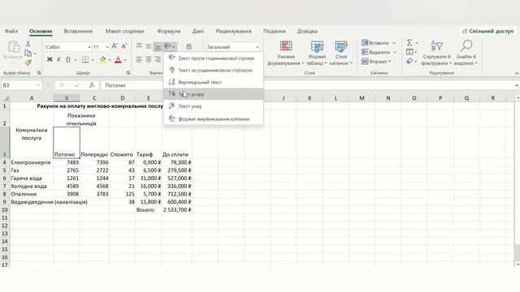Select Текст проти годинникової стрілки option
Screen dimensions: 520x292
pos(214,58)
